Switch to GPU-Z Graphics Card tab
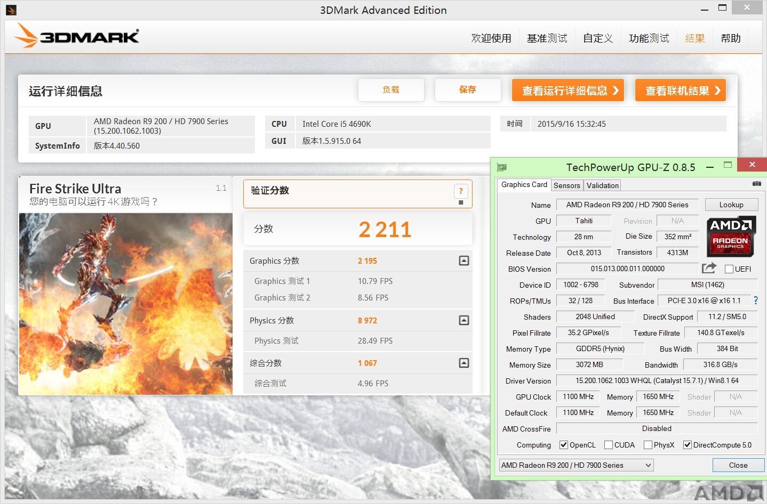 [524, 184]
